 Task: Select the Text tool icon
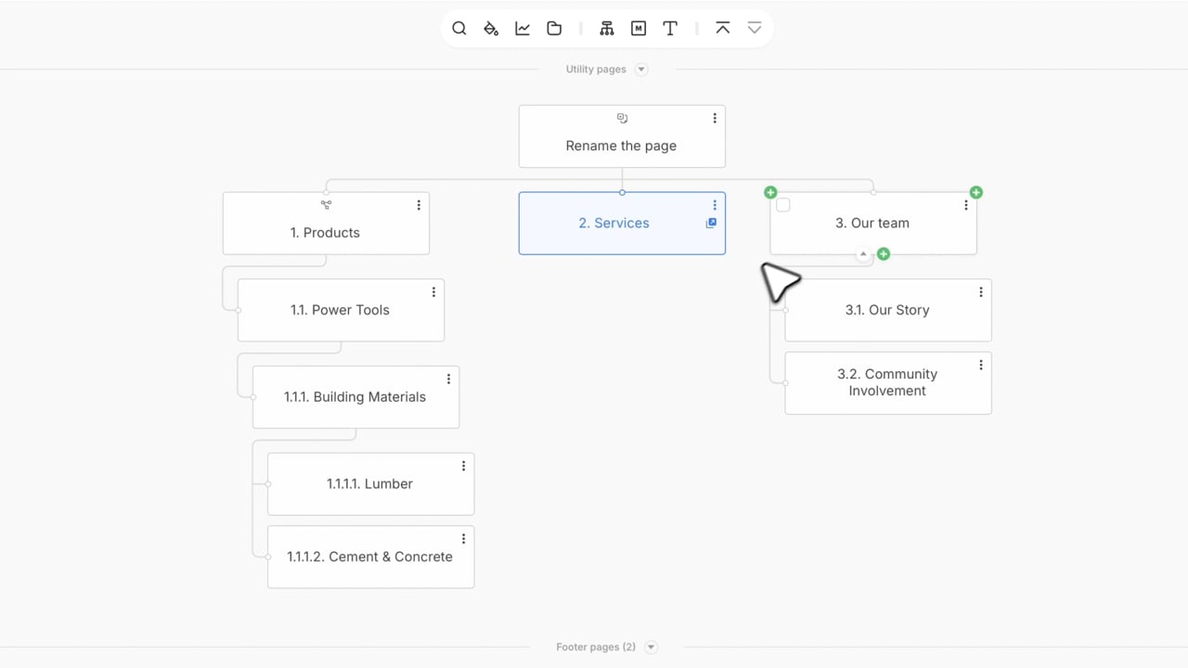point(670,29)
